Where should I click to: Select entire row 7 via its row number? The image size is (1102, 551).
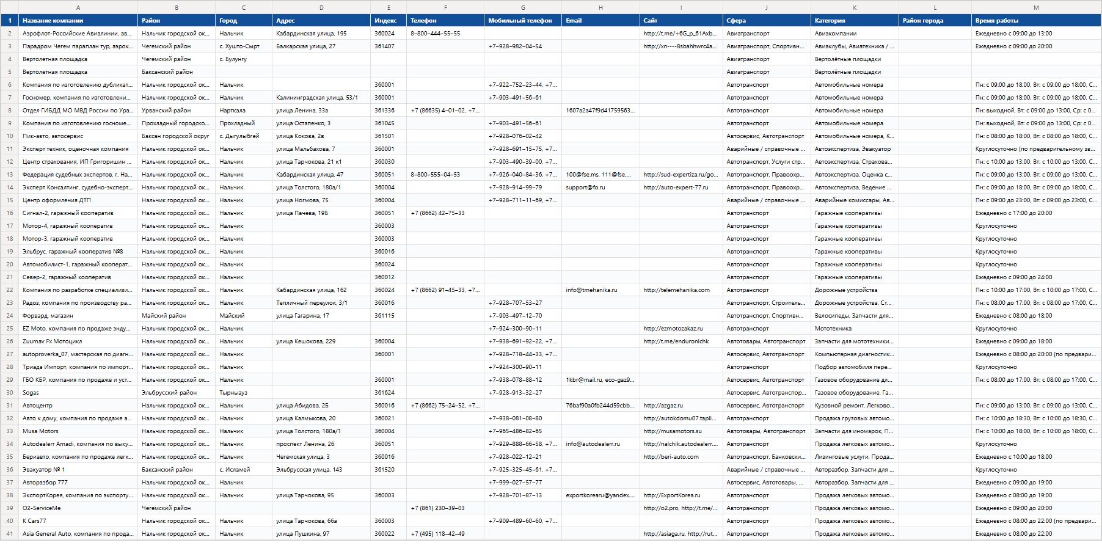(x=9, y=98)
